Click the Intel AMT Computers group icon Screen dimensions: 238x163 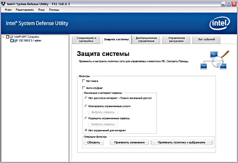point(12,37)
